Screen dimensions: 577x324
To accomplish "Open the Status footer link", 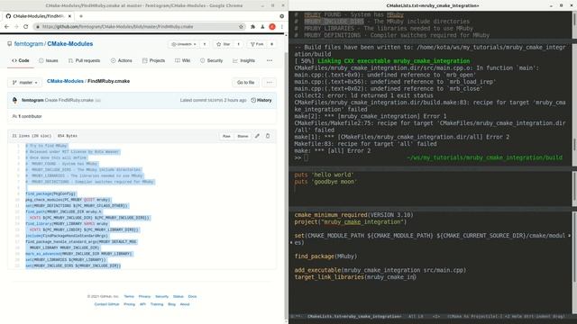I will pos(179,296).
